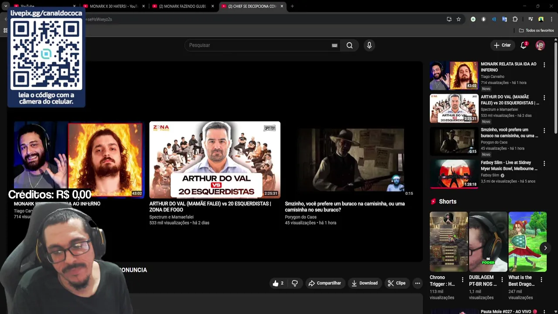Open YouTube notifications bell
The width and height of the screenshot is (558, 314).
coord(524,45)
